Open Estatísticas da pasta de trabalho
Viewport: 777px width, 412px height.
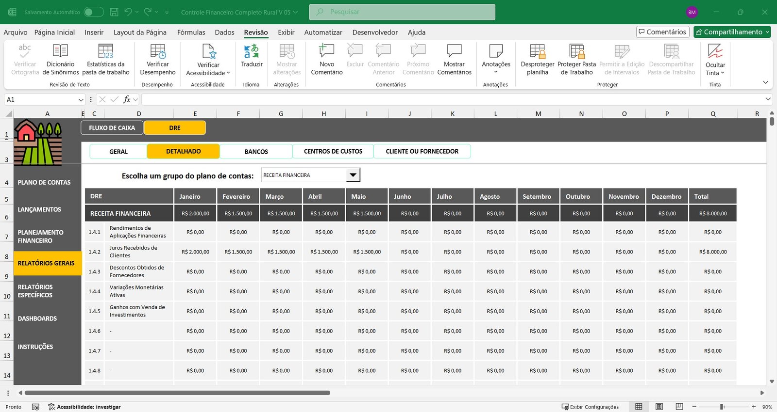point(105,51)
